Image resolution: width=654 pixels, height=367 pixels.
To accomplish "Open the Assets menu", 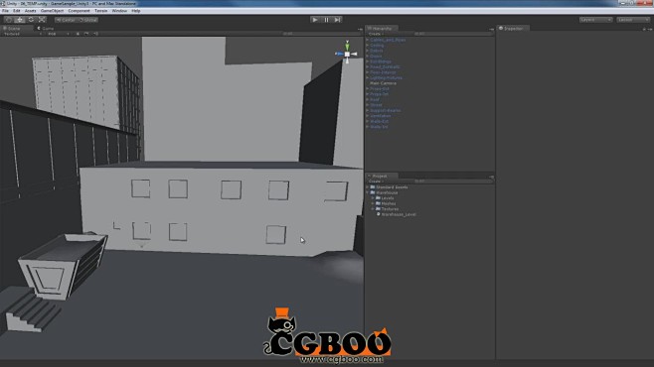I will tap(30, 11).
